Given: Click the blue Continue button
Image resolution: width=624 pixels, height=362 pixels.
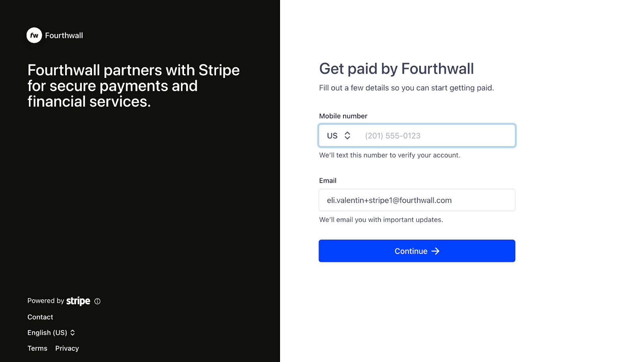Looking at the screenshot, I should pos(417,251).
